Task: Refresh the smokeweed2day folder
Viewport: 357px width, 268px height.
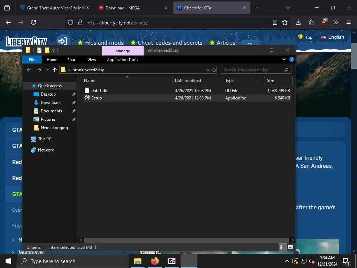Action: [x=214, y=70]
